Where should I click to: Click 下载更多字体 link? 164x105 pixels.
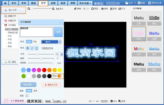point(47,48)
